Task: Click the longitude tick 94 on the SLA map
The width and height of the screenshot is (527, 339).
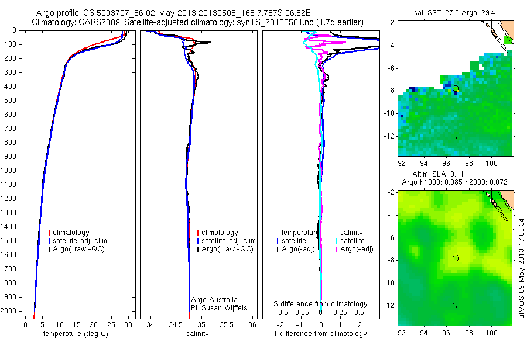Action: pos(424,333)
